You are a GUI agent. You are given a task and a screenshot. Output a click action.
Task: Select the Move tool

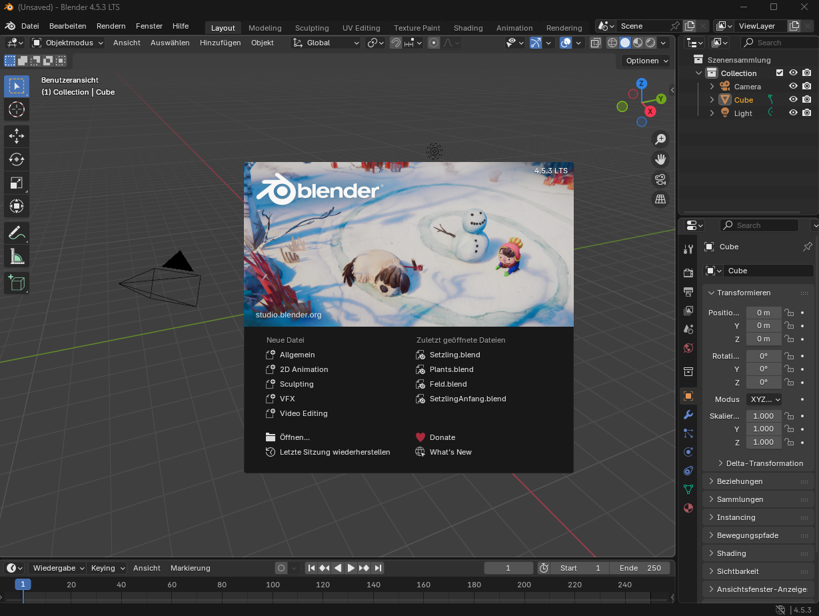(x=16, y=136)
